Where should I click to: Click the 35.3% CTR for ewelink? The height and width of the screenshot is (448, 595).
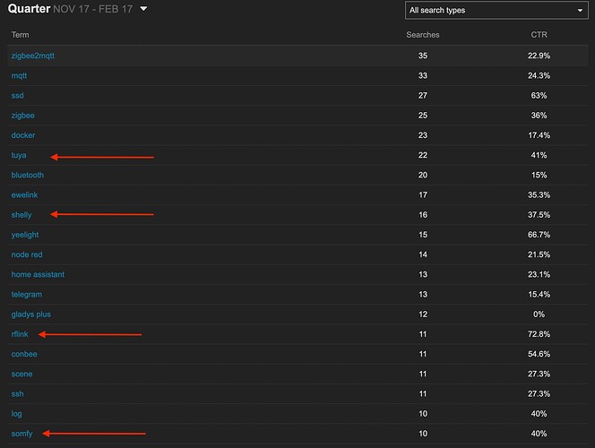(x=539, y=195)
